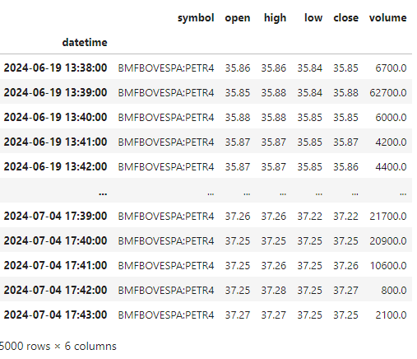The height and width of the screenshot is (359, 417).
Task: Click the open column header
Action: coord(238,18)
